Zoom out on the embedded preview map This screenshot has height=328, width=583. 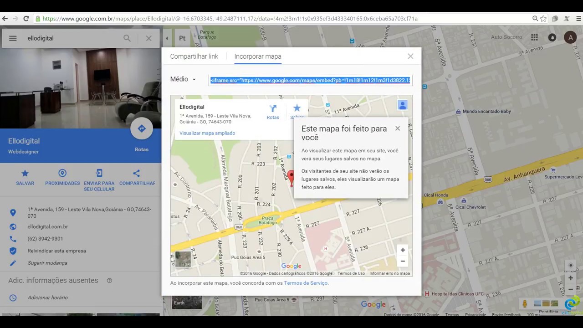pos(403,261)
